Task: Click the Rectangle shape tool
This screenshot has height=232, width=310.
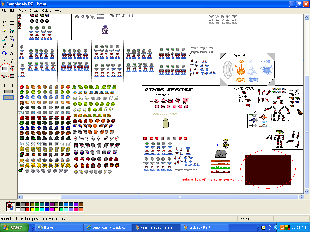Action: tap(5, 69)
